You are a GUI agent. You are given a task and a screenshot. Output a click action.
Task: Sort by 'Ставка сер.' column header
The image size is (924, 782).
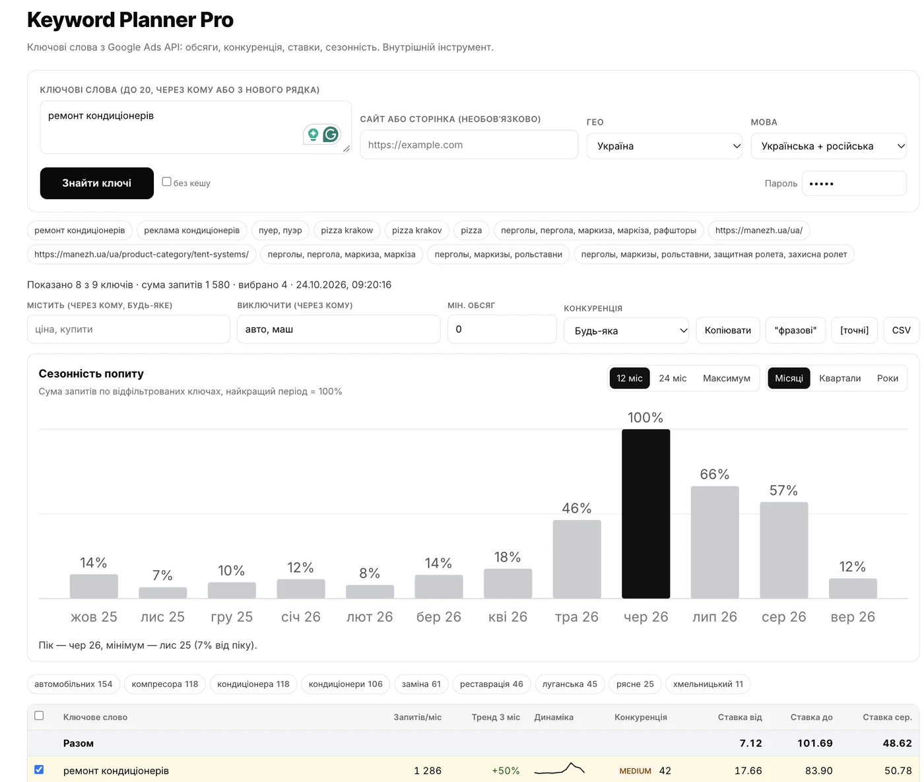(887, 717)
